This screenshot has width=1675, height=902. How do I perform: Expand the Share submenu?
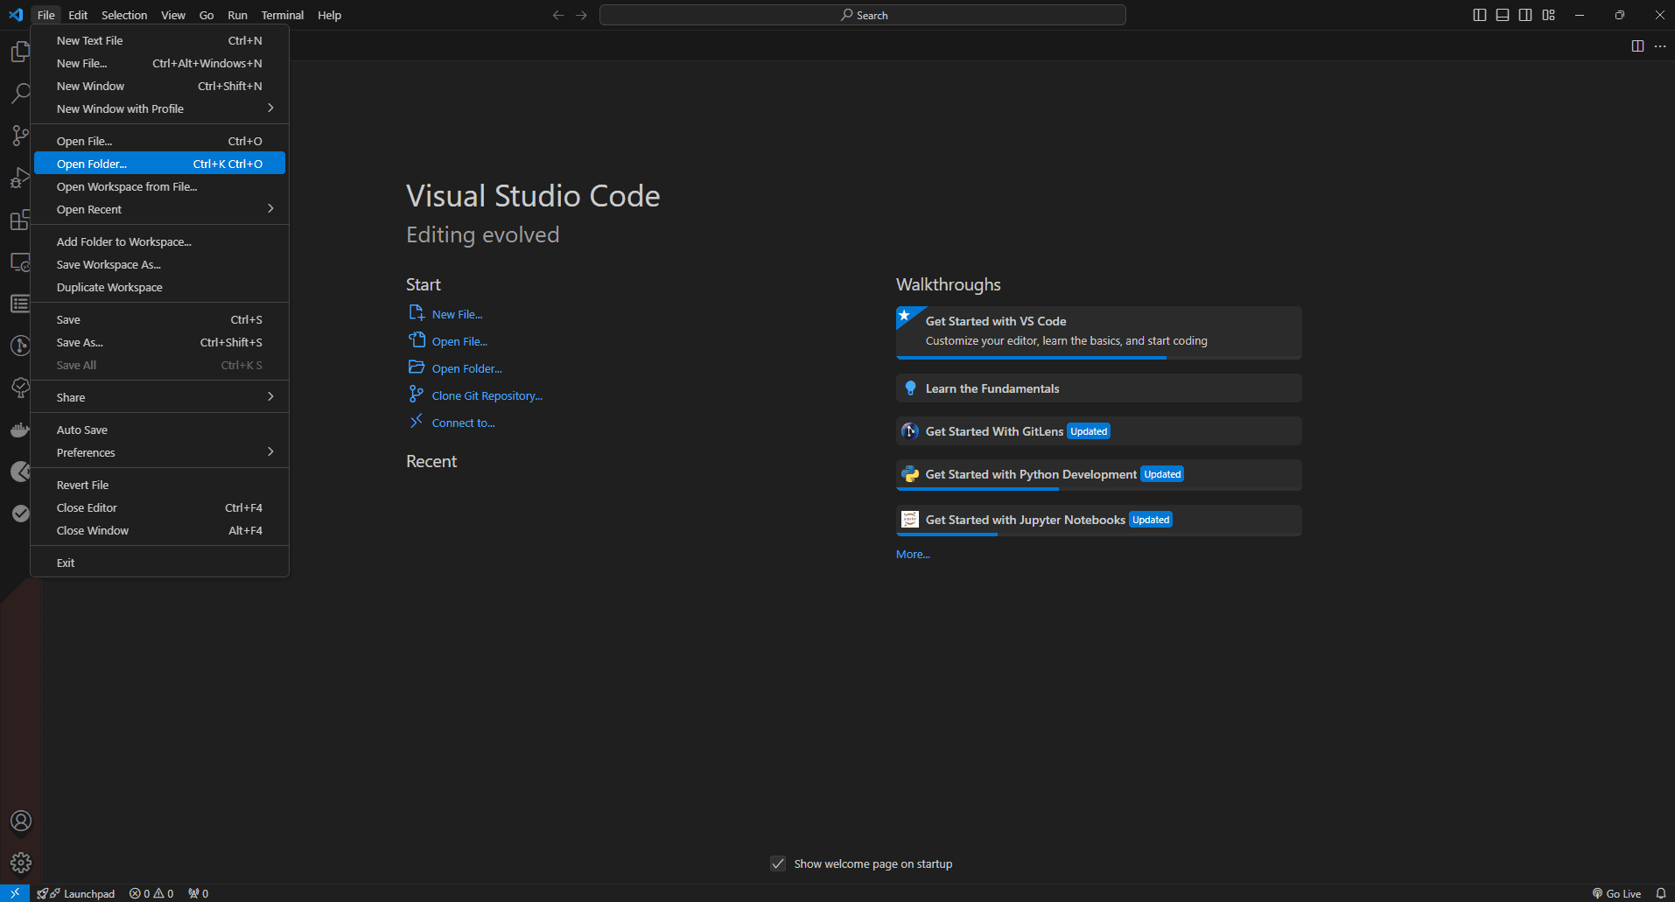point(159,397)
